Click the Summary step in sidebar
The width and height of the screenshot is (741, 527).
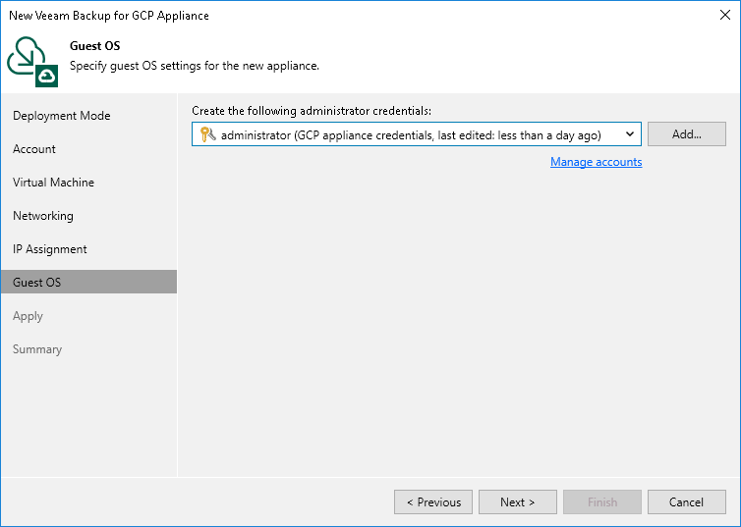click(x=37, y=349)
